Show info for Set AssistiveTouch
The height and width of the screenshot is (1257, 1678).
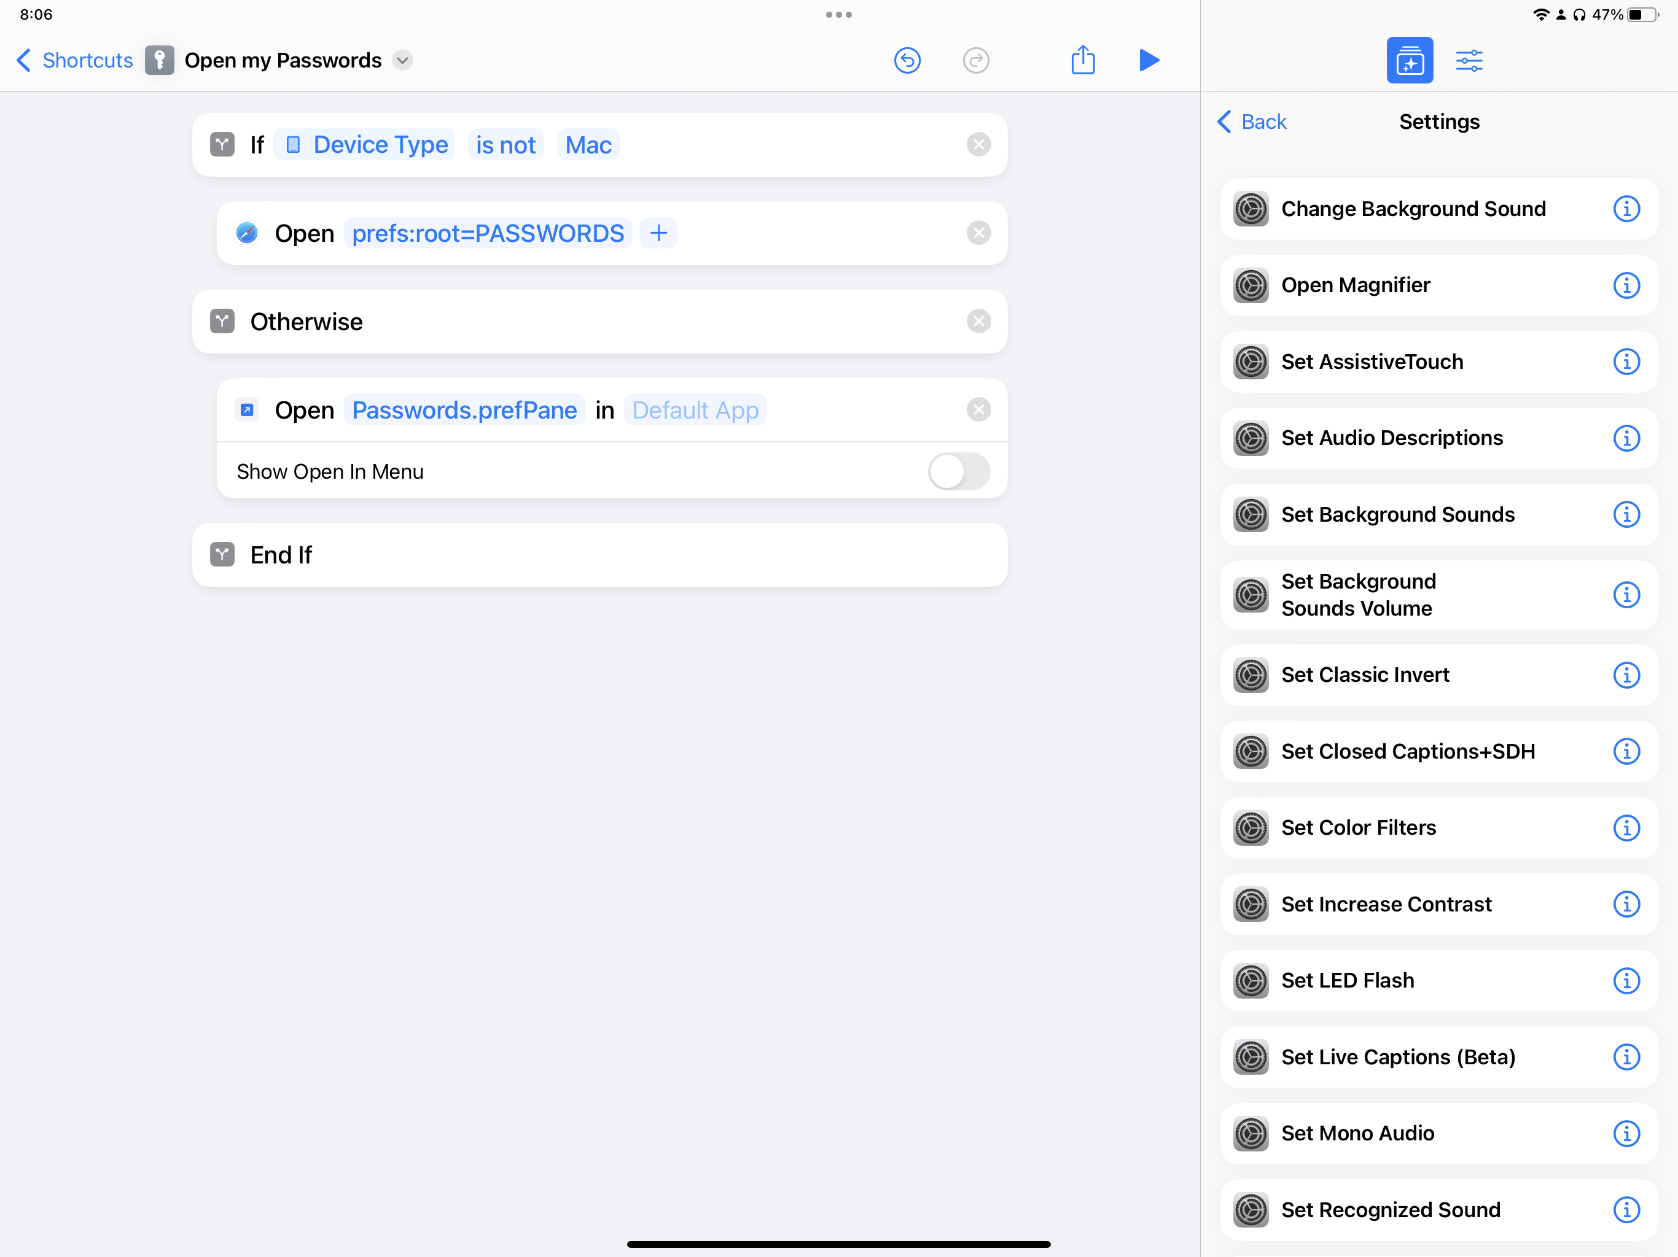[x=1626, y=362]
